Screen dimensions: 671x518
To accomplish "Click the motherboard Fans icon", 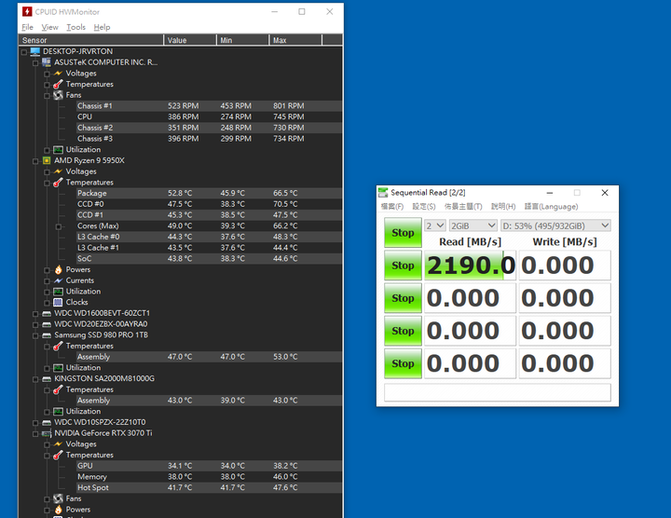I will [x=58, y=95].
